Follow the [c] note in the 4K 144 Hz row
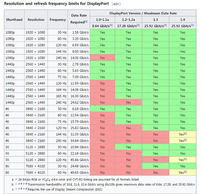The image size is (202, 194). 185,134
